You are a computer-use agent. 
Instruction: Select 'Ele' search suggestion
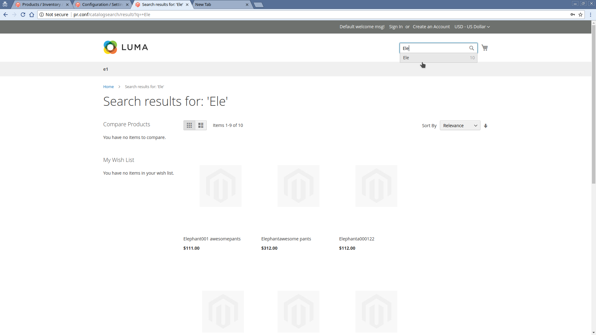[439, 58]
